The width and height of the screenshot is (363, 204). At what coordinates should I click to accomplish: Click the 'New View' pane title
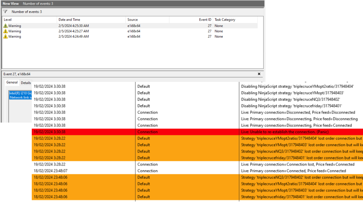pyautogui.click(x=11, y=4)
